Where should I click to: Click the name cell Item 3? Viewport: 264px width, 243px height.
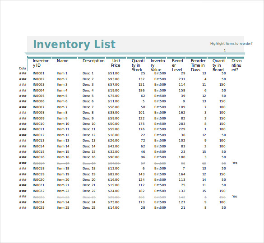(62, 85)
